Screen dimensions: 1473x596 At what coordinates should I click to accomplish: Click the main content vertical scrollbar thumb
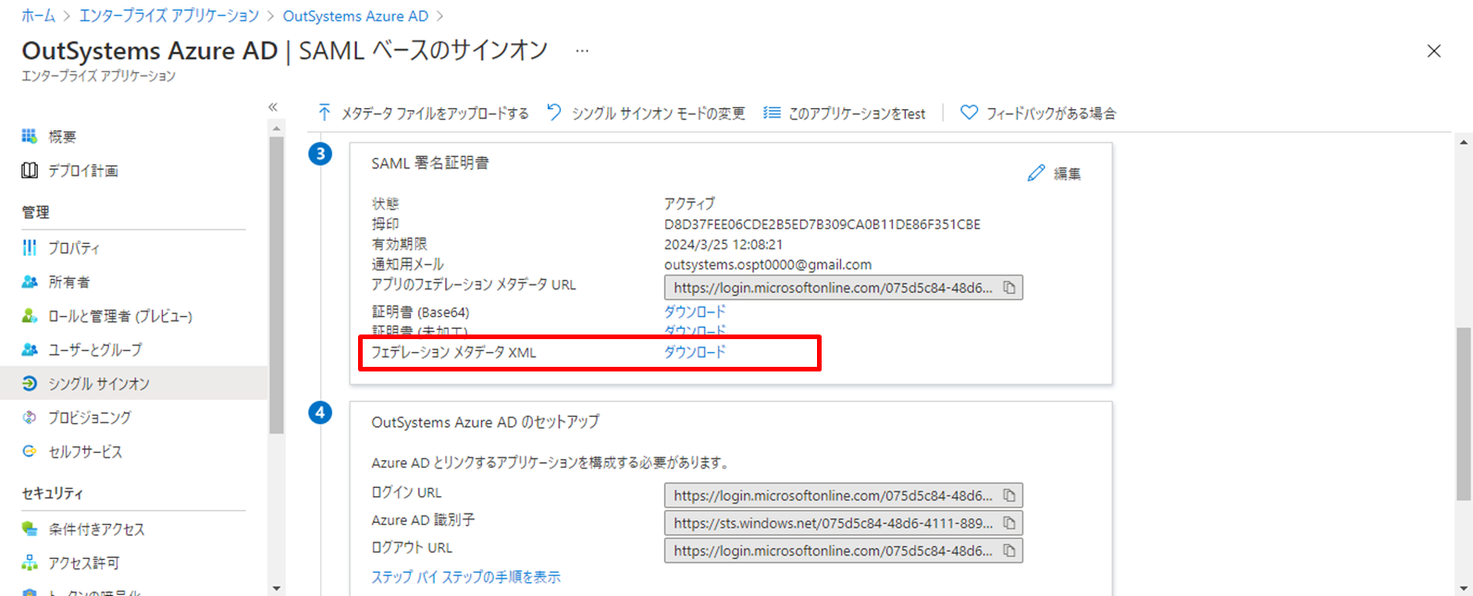click(1463, 414)
